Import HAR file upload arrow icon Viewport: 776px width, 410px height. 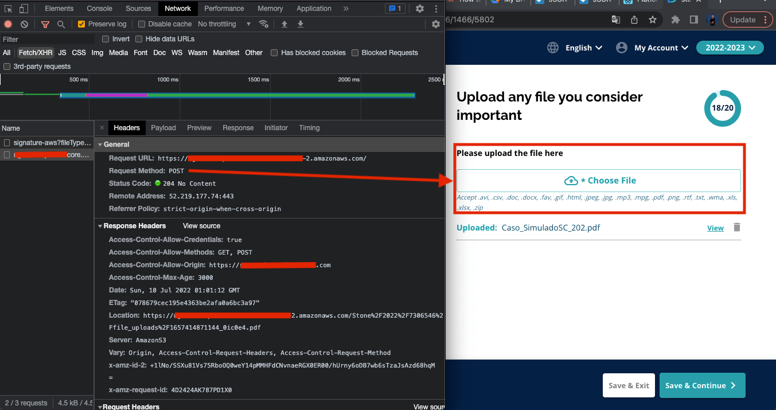[x=284, y=24]
